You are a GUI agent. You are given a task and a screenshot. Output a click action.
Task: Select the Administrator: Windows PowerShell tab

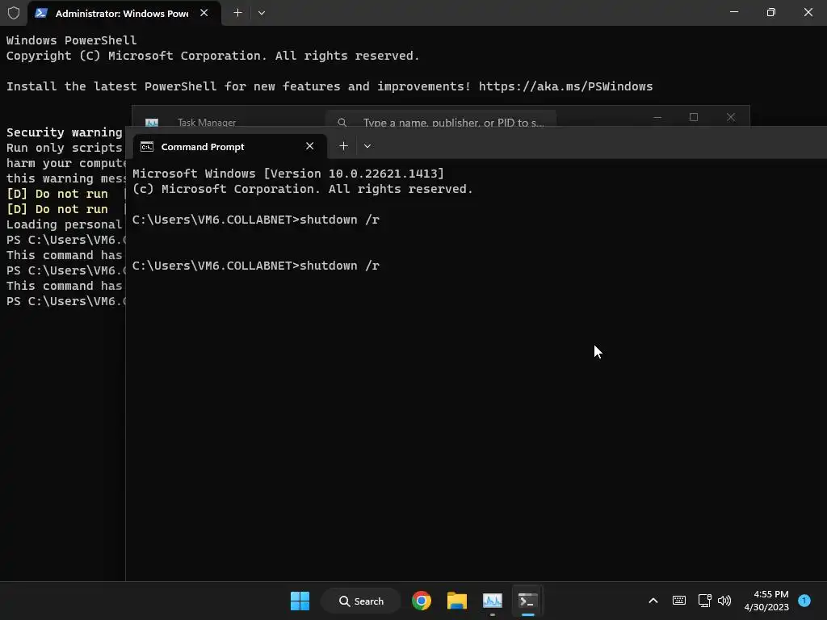124,13
